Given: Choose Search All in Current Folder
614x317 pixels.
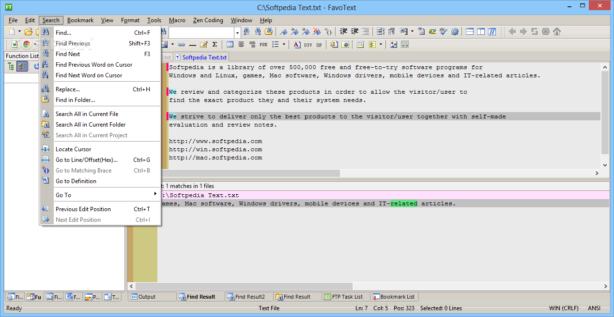Looking at the screenshot, I should 100,125.
